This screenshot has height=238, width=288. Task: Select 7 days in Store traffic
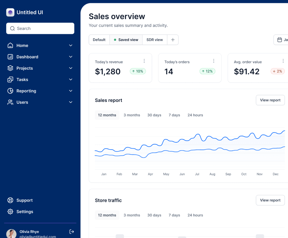pyautogui.click(x=174, y=215)
